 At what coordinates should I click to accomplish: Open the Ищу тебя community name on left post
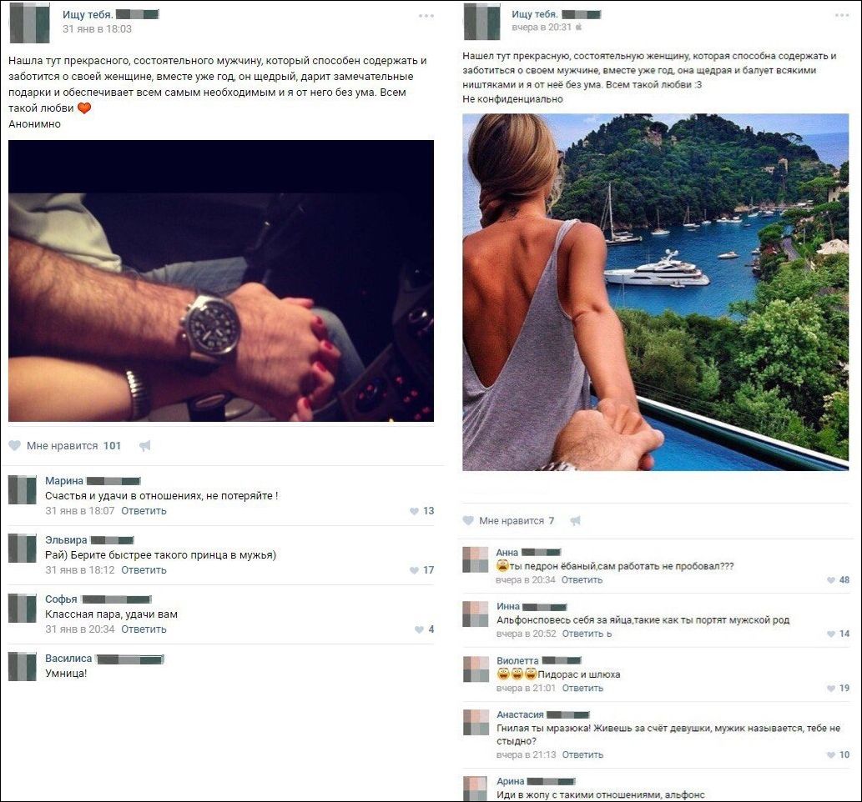coord(88,15)
